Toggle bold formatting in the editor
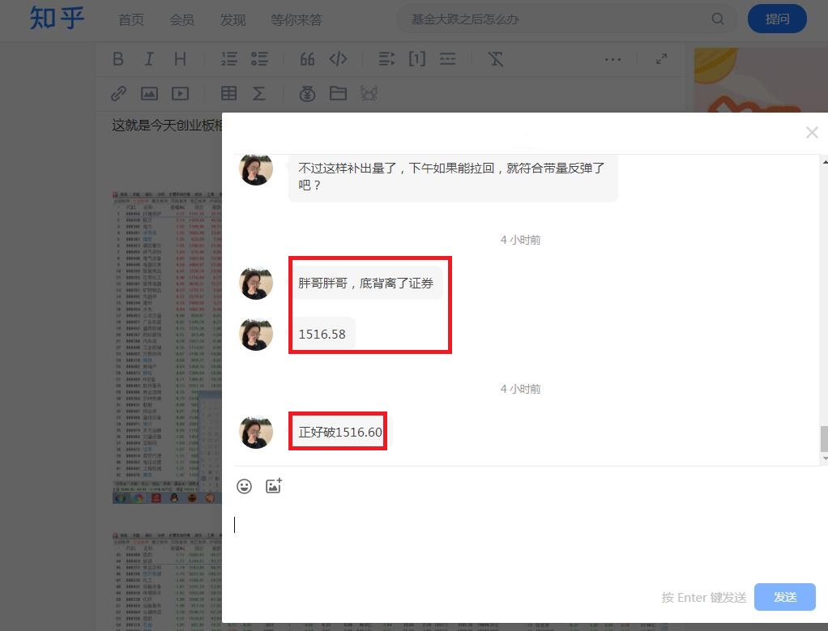This screenshot has width=828, height=631. coord(118,58)
